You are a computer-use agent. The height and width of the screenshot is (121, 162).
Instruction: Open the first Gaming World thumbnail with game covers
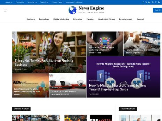point(36,118)
